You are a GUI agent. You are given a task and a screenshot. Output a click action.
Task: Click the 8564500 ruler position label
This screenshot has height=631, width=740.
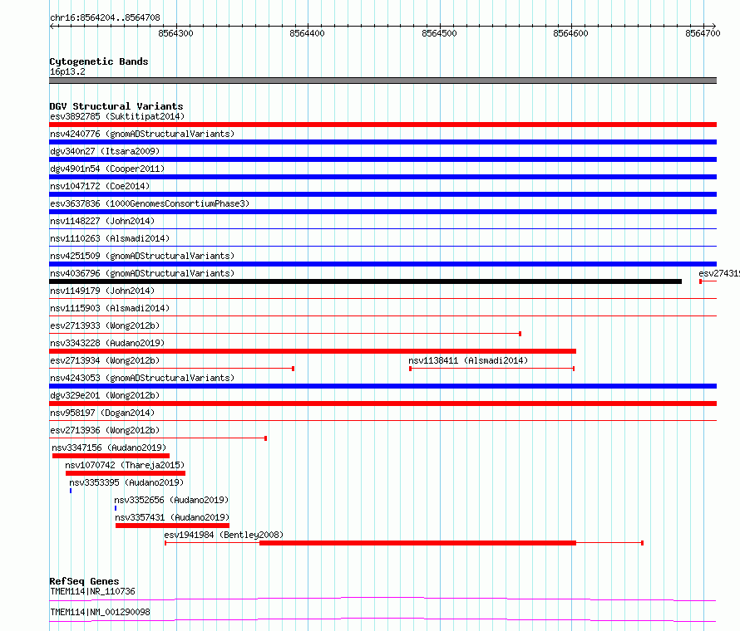439,33
